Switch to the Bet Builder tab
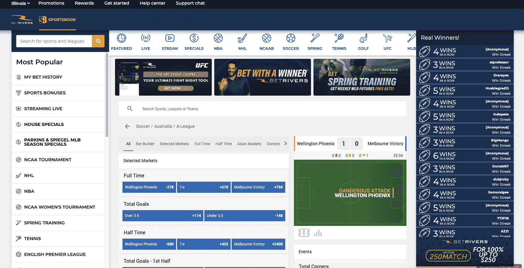 145,144
